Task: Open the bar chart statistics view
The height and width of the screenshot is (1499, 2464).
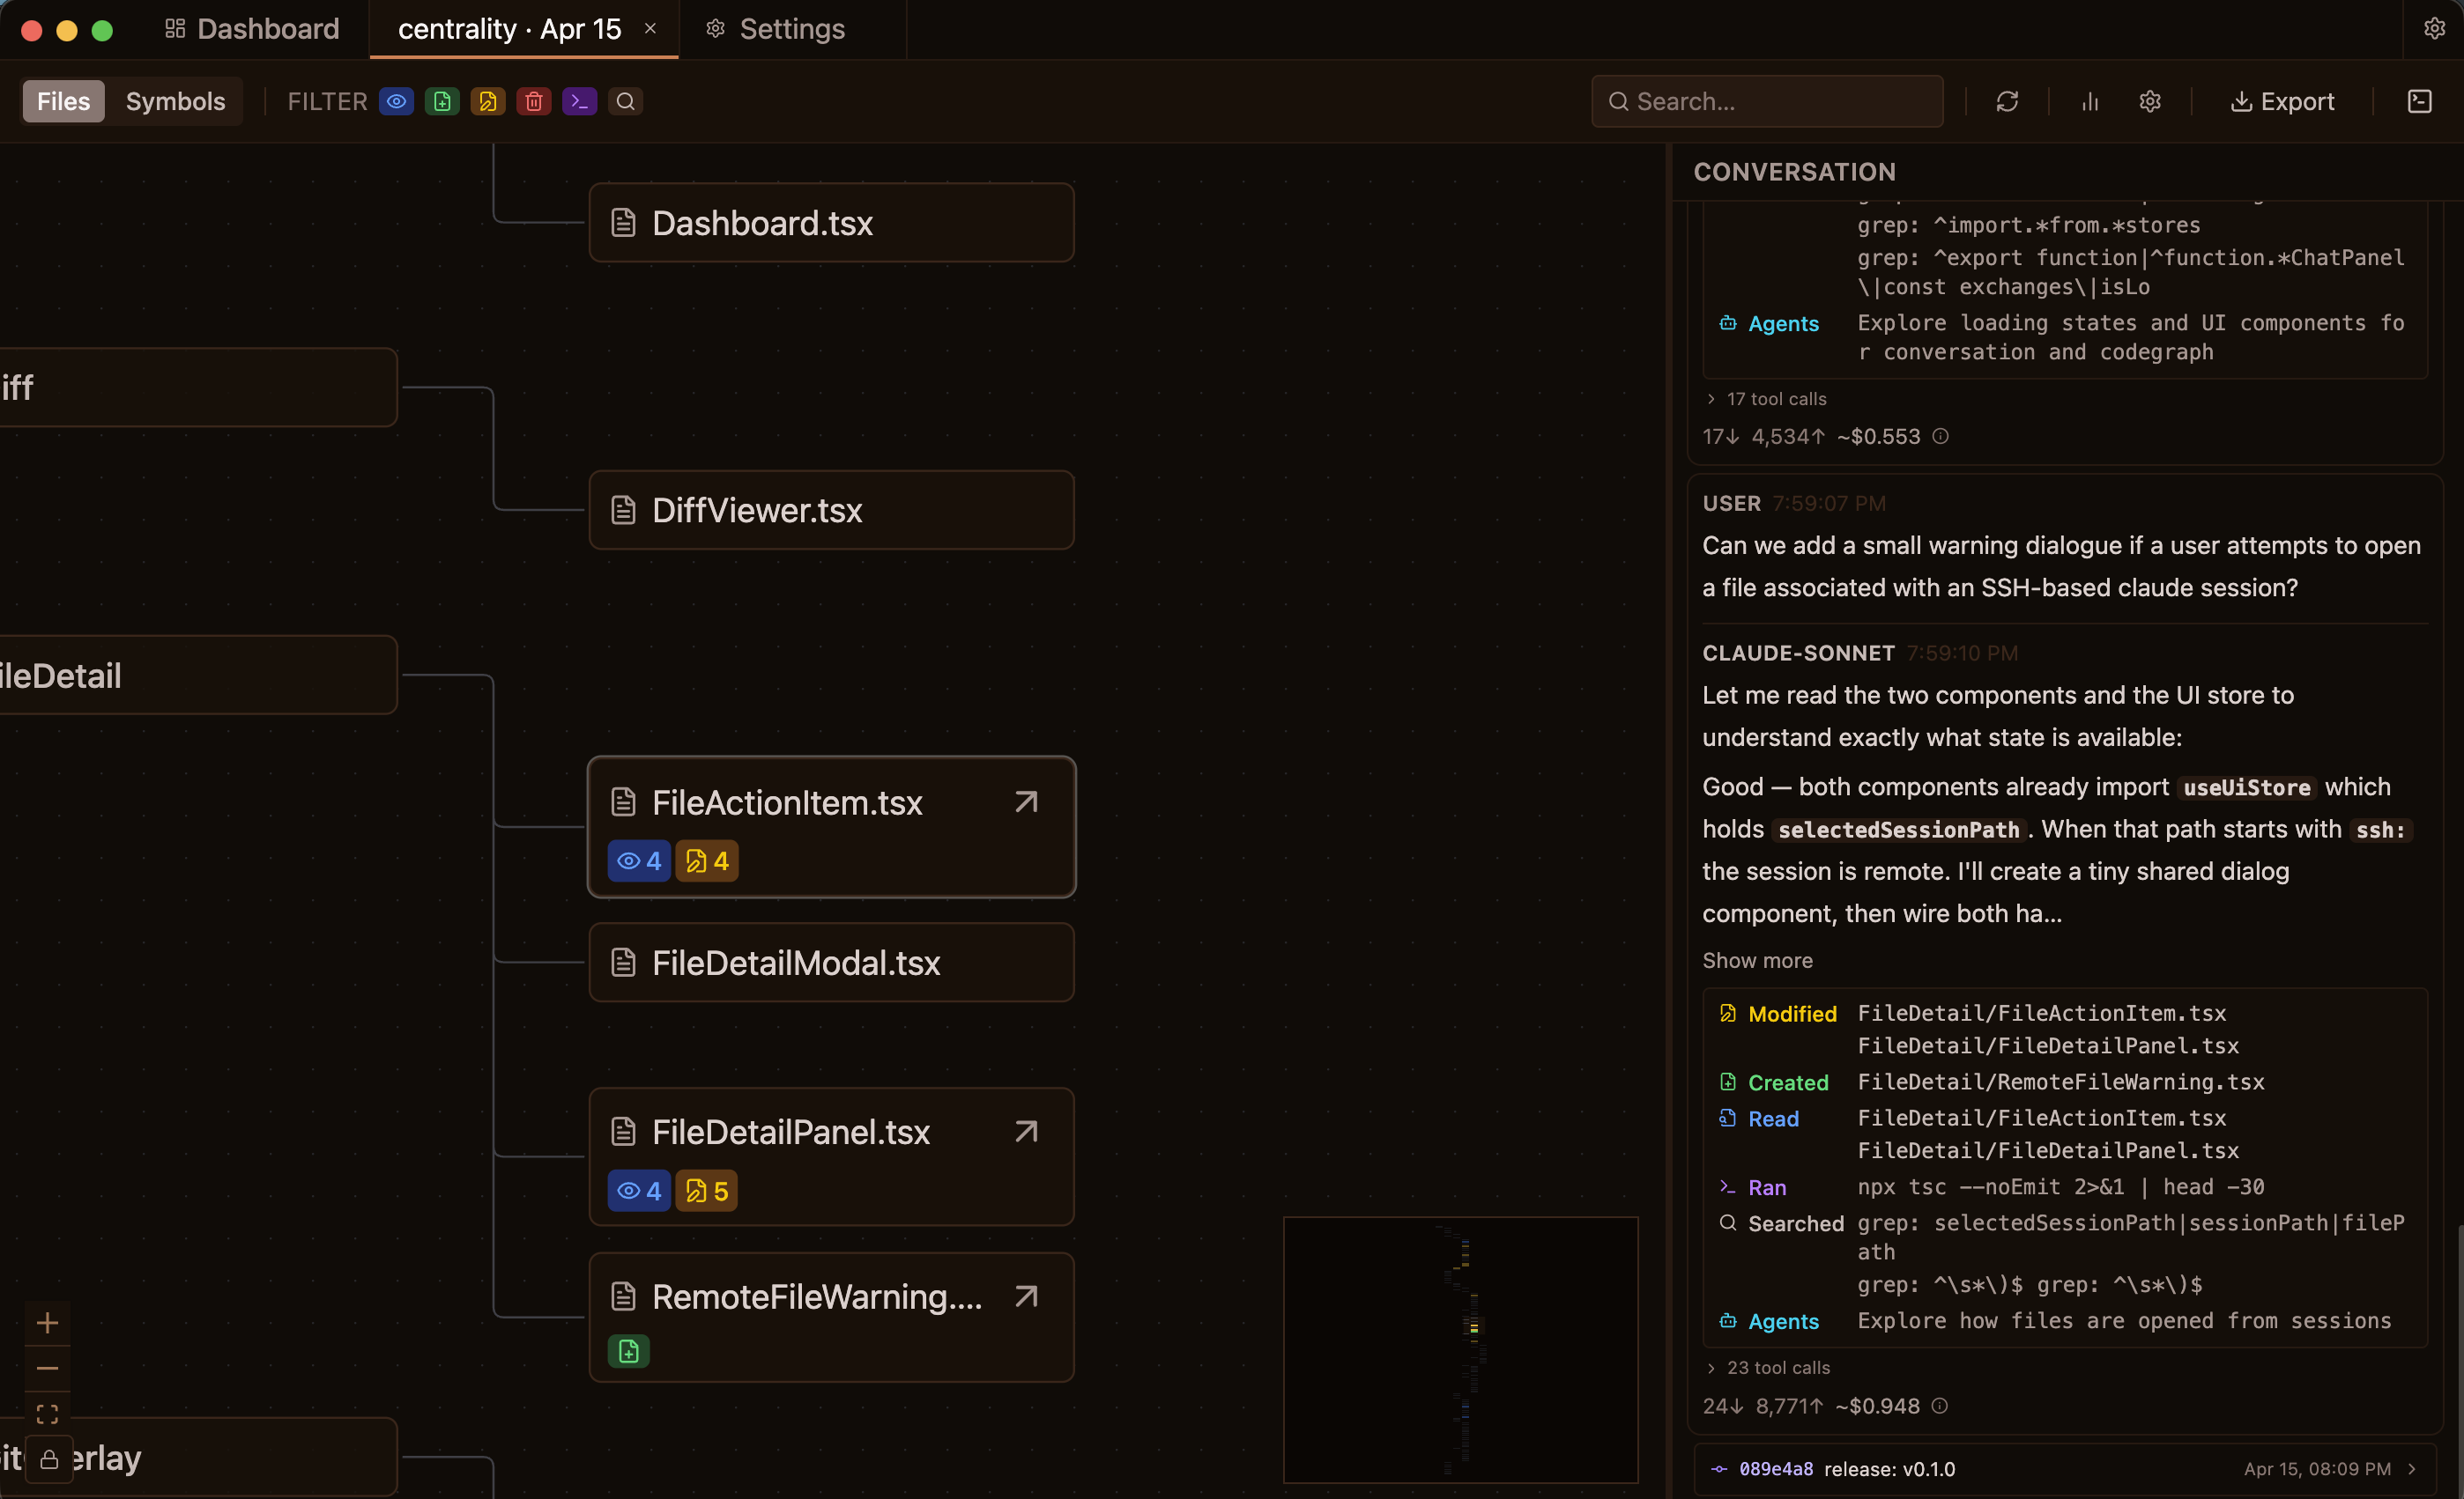Action: click(2089, 101)
